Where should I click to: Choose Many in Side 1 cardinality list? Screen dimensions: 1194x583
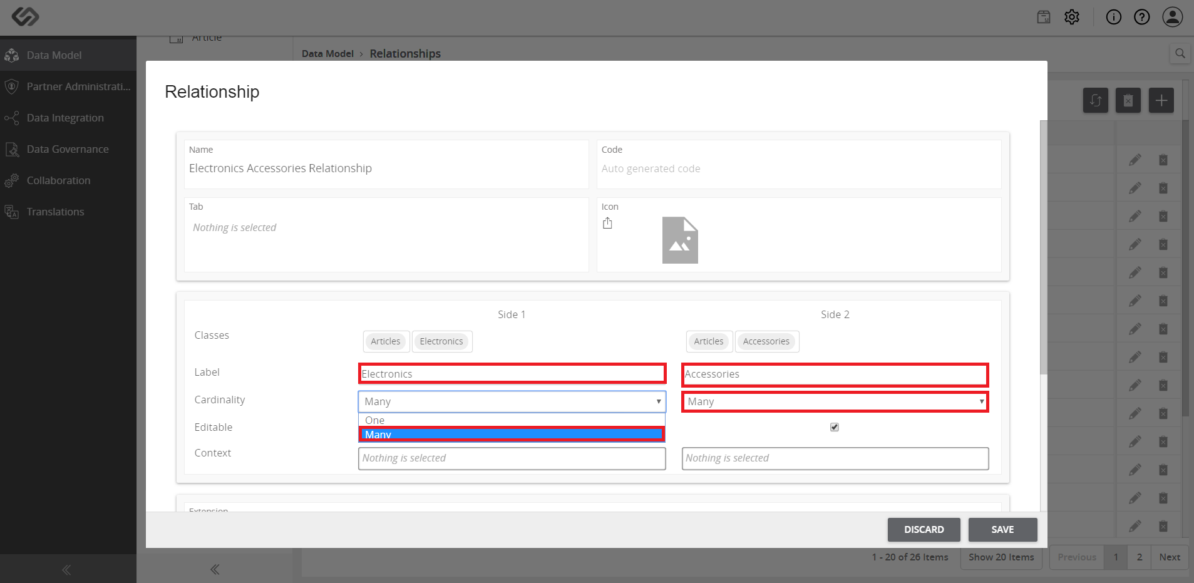(512, 435)
